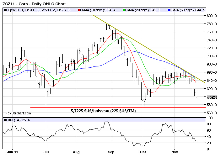Click the Sep date axis label
The image size is (220, 157).
tap(111, 152)
